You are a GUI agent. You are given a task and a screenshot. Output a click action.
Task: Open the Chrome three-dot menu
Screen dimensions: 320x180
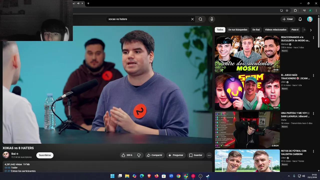click(x=316, y=10)
